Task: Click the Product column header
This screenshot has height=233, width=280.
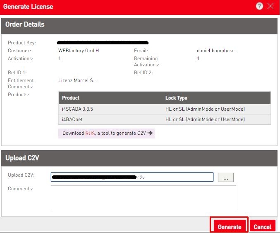Action: tap(71, 98)
